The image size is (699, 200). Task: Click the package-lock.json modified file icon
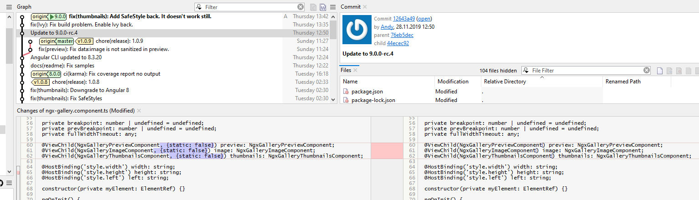coord(346,100)
